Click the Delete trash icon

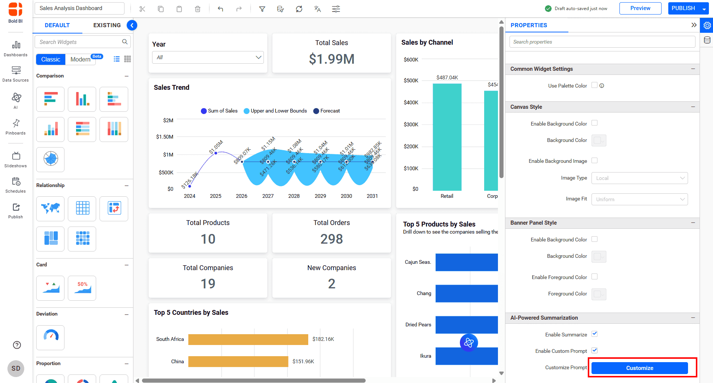198,9
